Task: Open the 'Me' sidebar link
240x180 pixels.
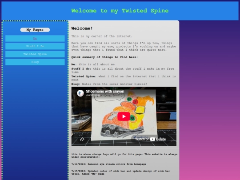Action: [35, 38]
